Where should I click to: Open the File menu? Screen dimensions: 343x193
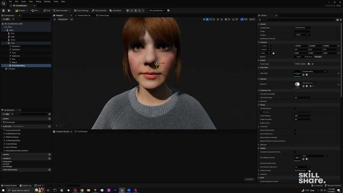point(10,2)
